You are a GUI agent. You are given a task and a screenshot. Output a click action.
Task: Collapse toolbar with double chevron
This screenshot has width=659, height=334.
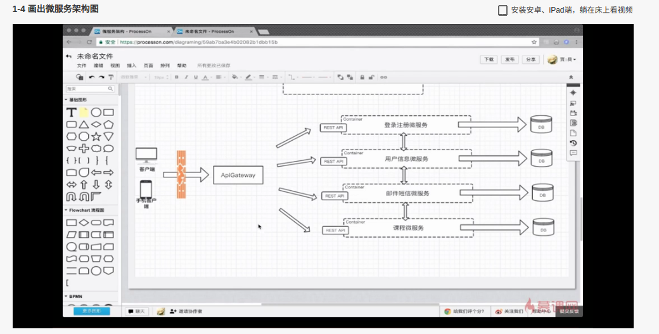pyautogui.click(x=571, y=77)
